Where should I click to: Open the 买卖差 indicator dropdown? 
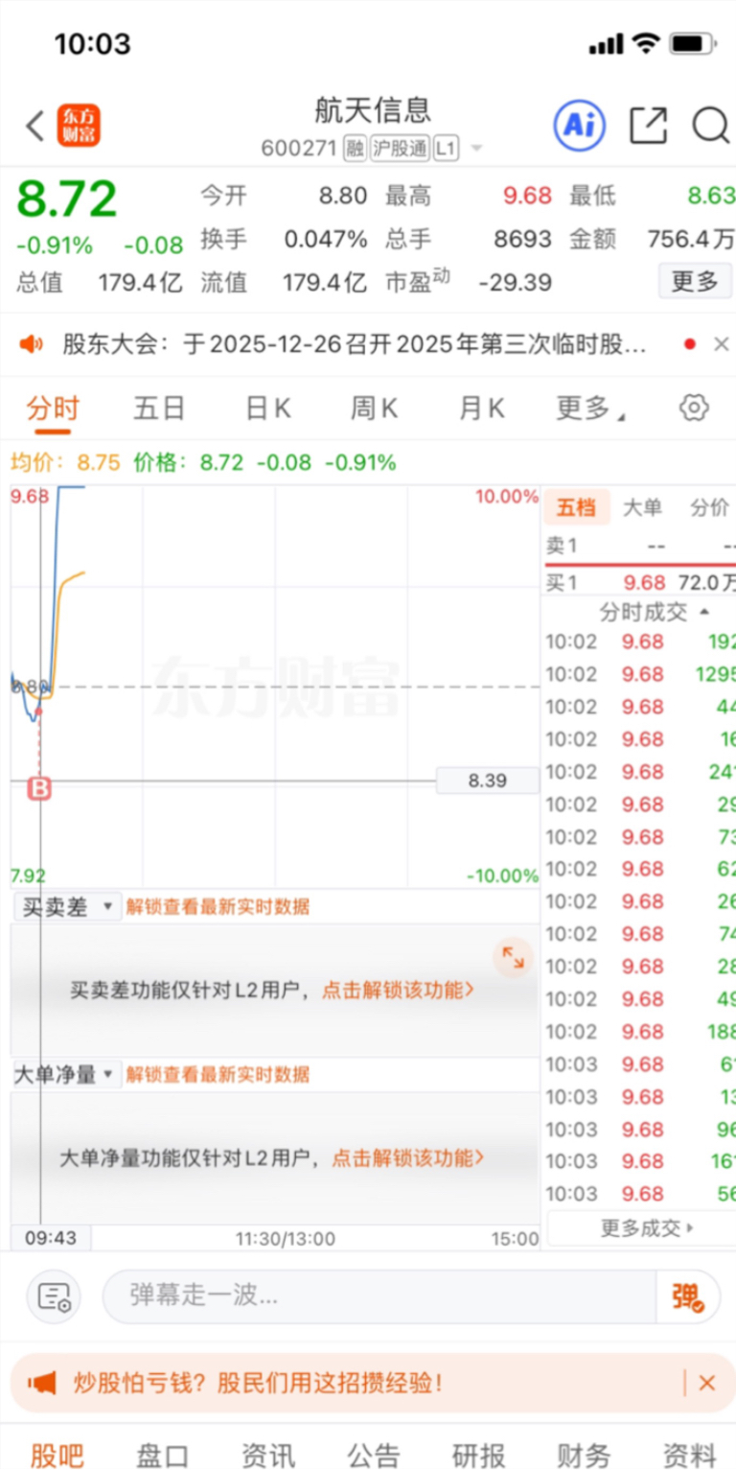coord(66,906)
